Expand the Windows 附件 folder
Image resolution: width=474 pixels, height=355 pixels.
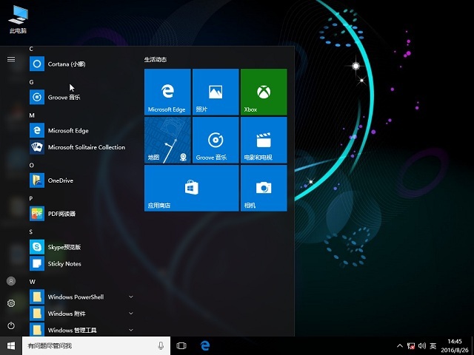pos(131,314)
